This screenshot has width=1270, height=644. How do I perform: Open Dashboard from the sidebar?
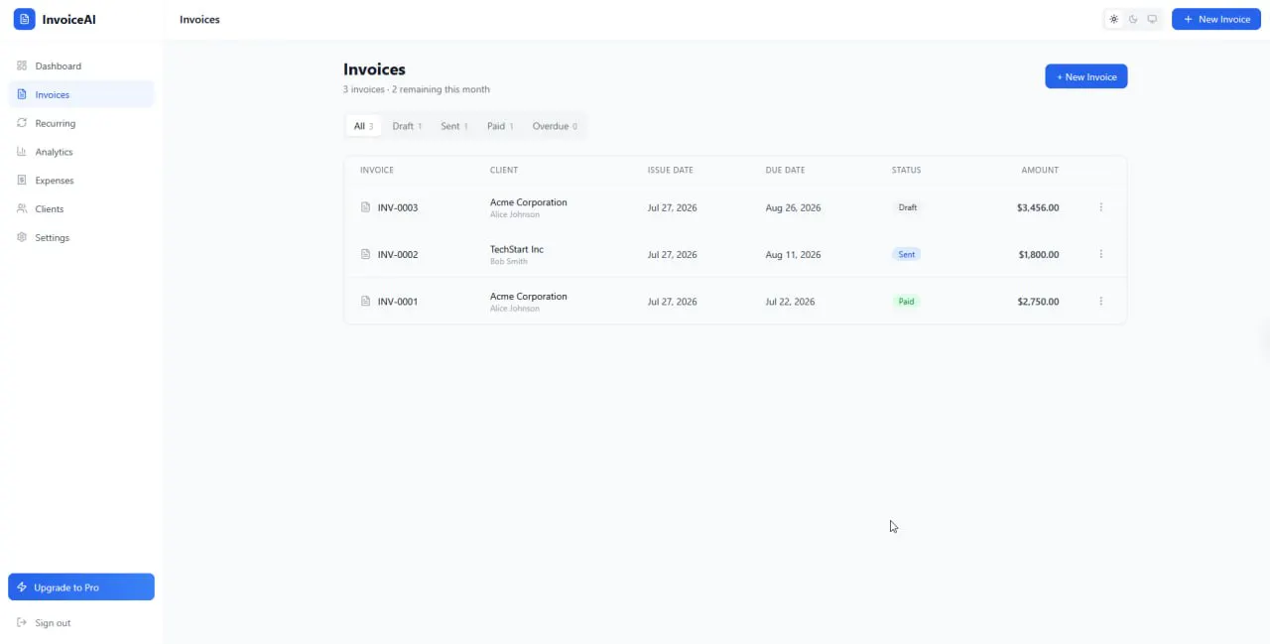(x=81, y=65)
